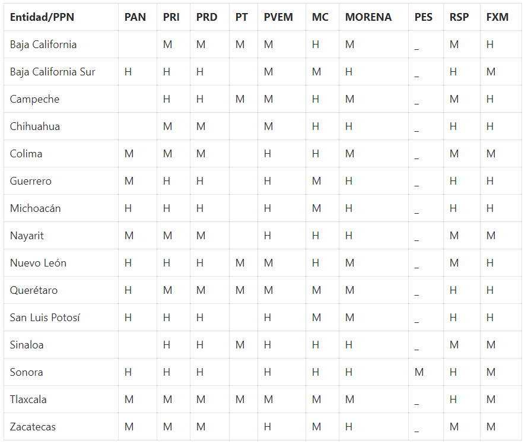Select Guerrero's MC cell
Screen dimensions: 528x447
point(316,181)
